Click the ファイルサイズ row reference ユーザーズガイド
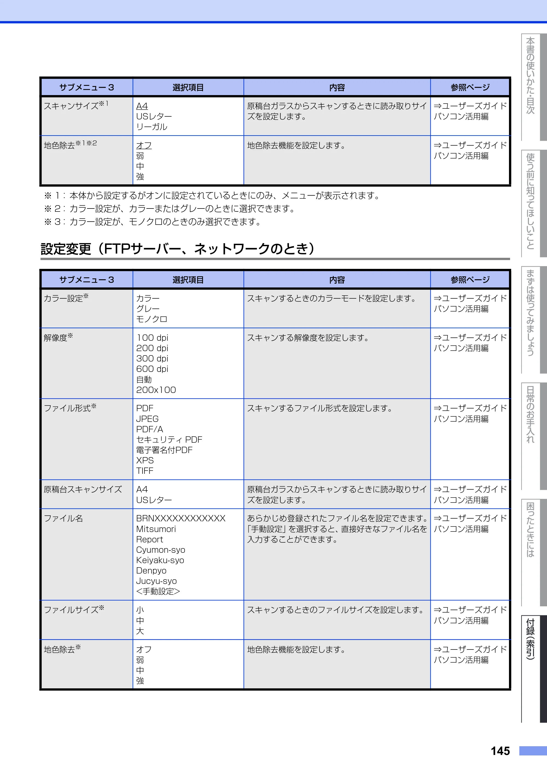Screen dimensions: 547x776 pos(470,615)
